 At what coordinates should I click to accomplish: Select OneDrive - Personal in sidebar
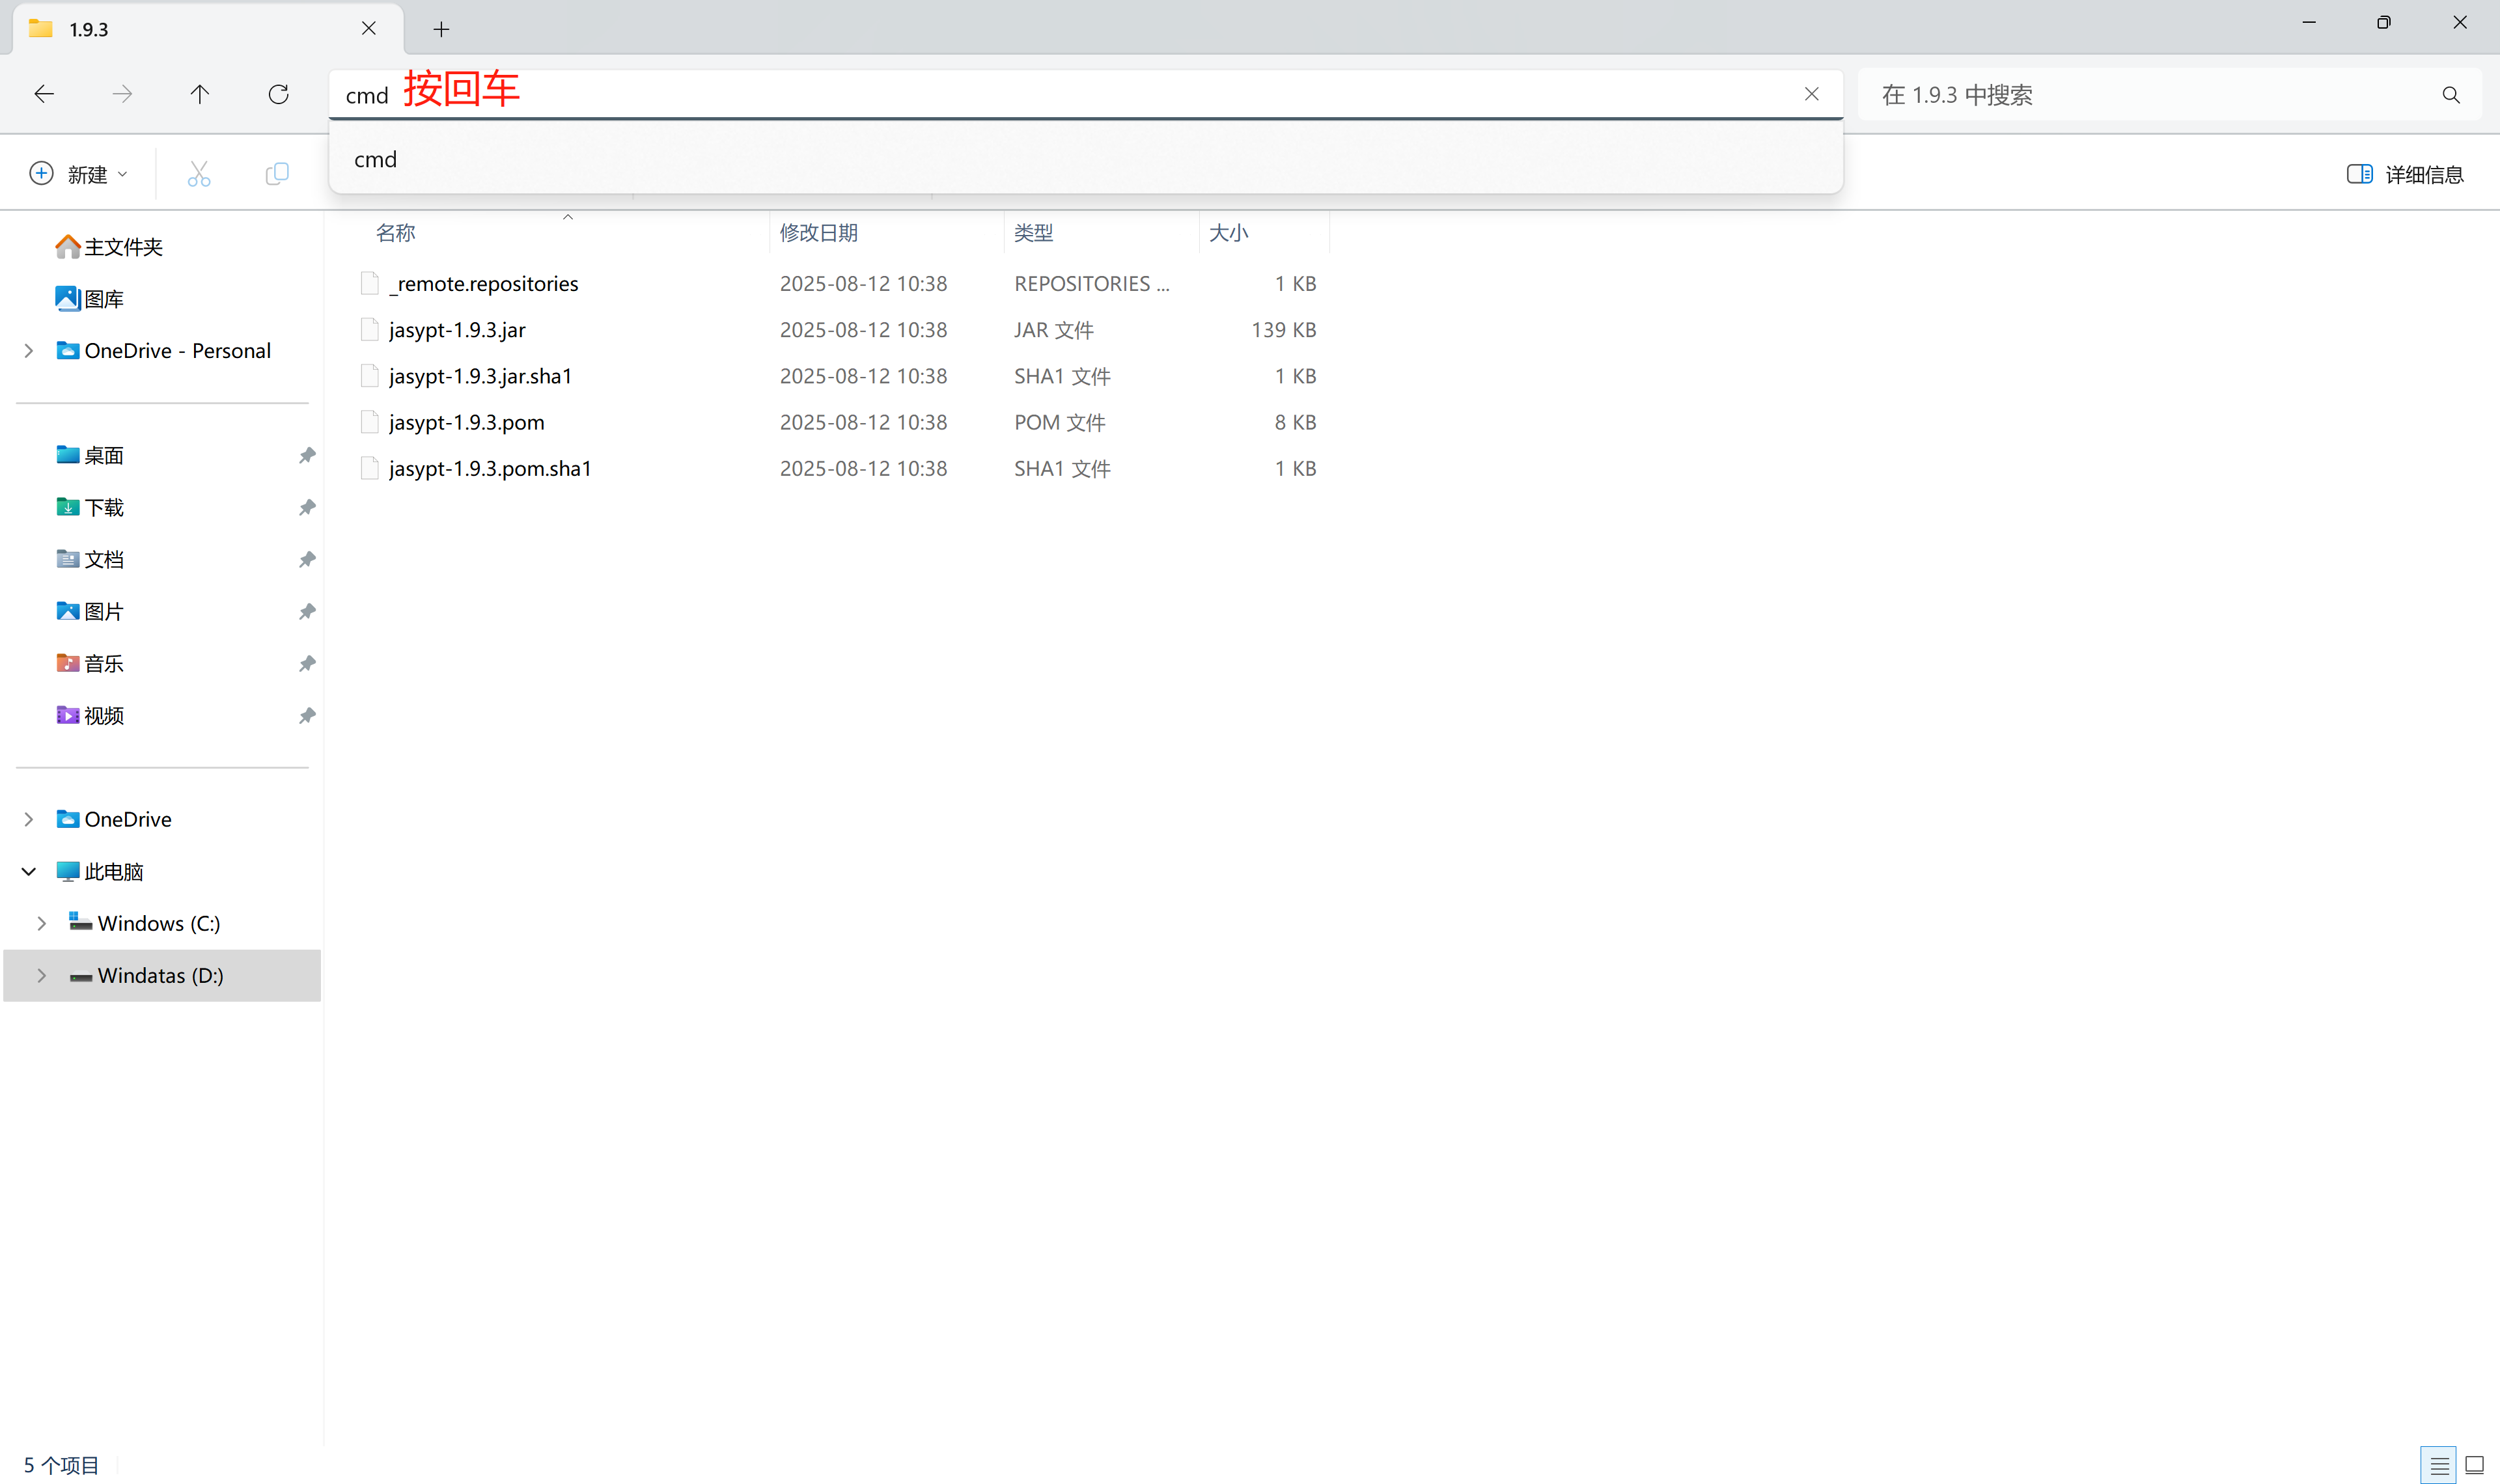[164, 351]
